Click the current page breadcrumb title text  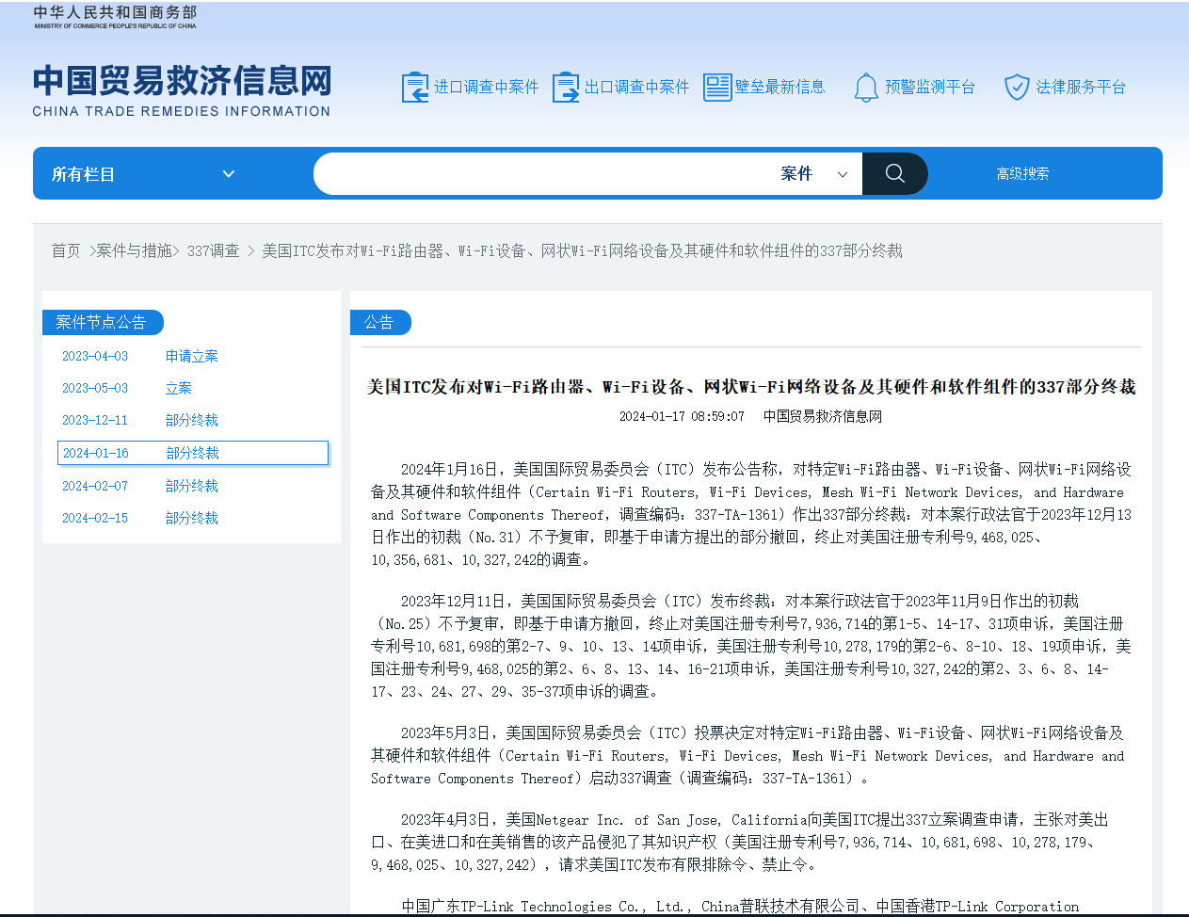tap(582, 250)
